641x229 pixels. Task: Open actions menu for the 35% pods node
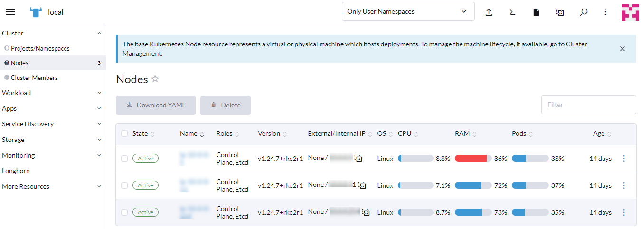[x=624, y=212]
